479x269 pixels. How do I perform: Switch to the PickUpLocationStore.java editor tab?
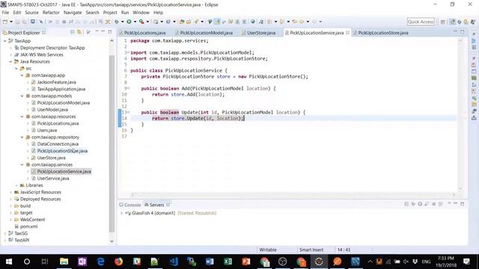click(x=383, y=33)
